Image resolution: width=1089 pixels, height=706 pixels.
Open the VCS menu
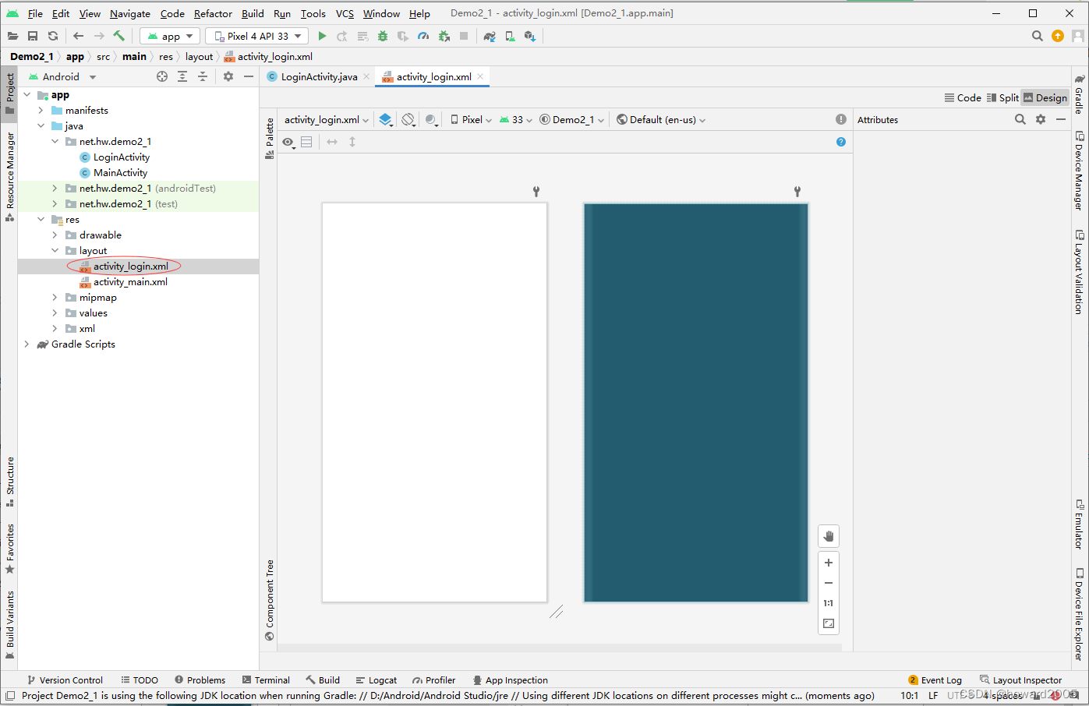[x=345, y=13]
